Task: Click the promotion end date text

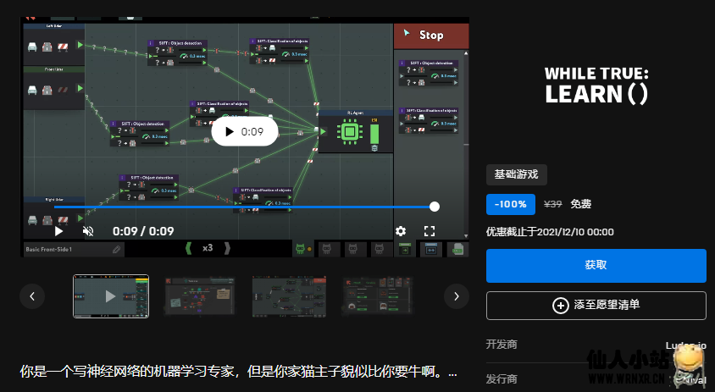Action: [550, 232]
